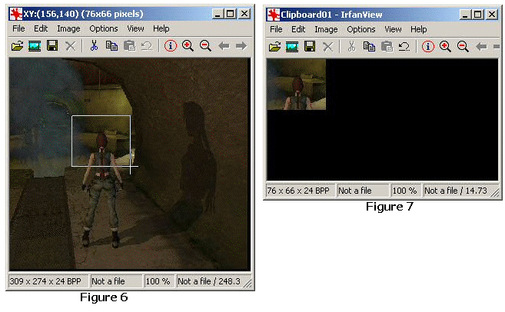Click "76 x 66 x 24 BPP" status text
This screenshot has width=505, height=312.
pyautogui.click(x=298, y=191)
